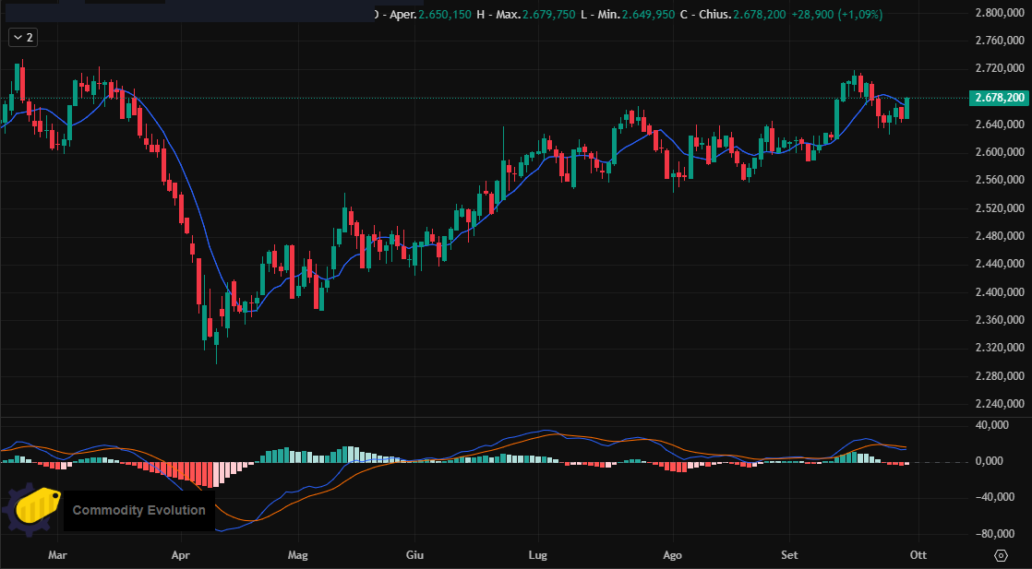Screen dimensions: 1032x569
Task: Click the Commodity Evolution watermark text
Action: [138, 510]
